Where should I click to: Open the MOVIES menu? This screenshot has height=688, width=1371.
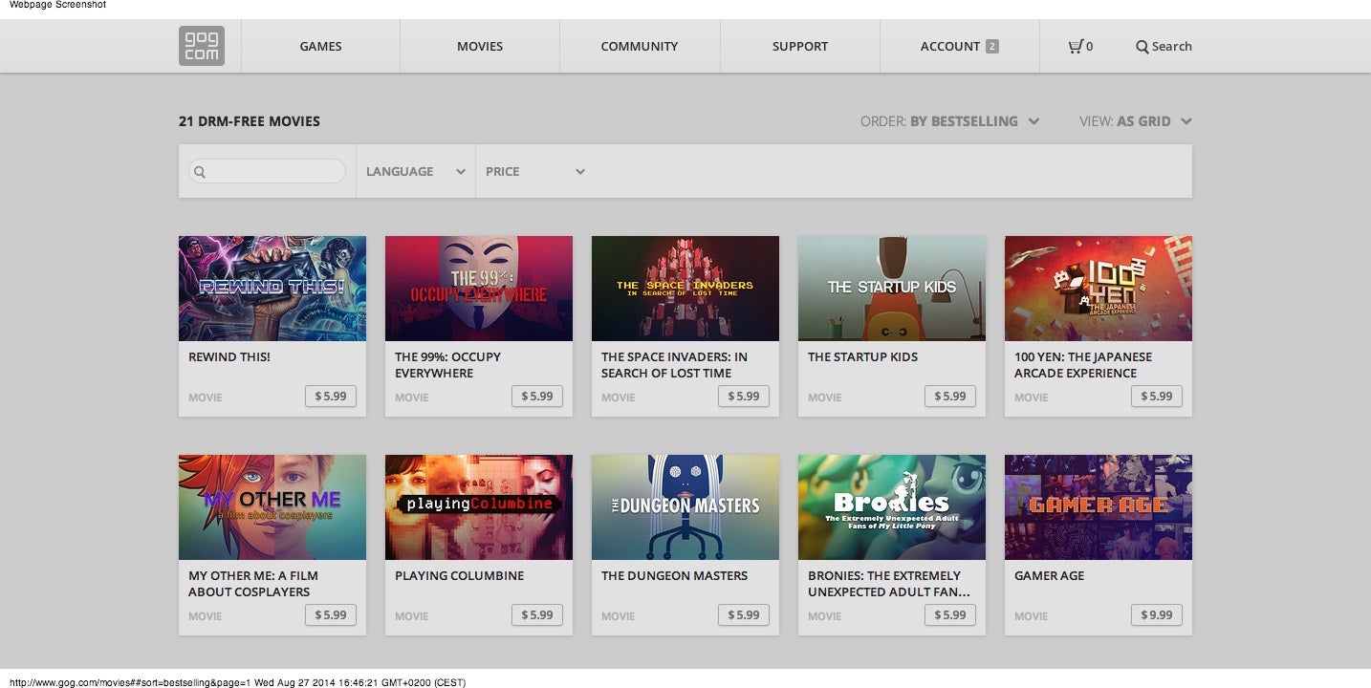(x=480, y=46)
